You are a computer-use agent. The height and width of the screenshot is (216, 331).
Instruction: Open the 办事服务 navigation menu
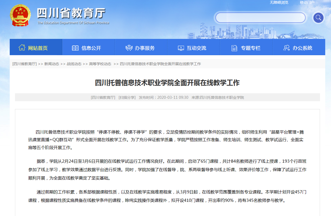[x=145, y=48]
